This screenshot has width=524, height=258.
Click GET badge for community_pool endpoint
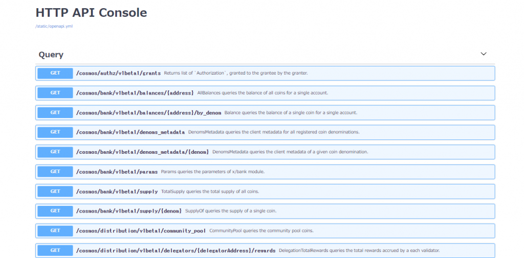pyautogui.click(x=55, y=230)
